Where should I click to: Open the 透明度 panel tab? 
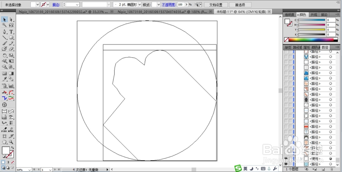point(289,15)
